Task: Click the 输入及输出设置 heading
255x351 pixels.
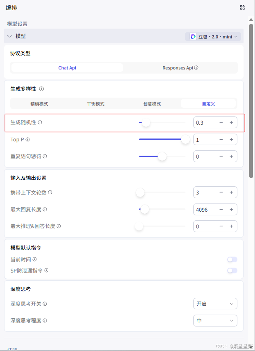Action: point(28,178)
